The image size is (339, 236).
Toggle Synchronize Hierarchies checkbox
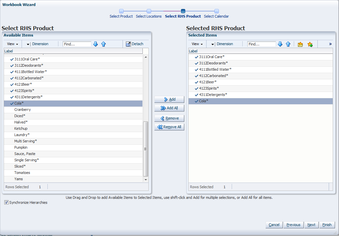[7, 202]
